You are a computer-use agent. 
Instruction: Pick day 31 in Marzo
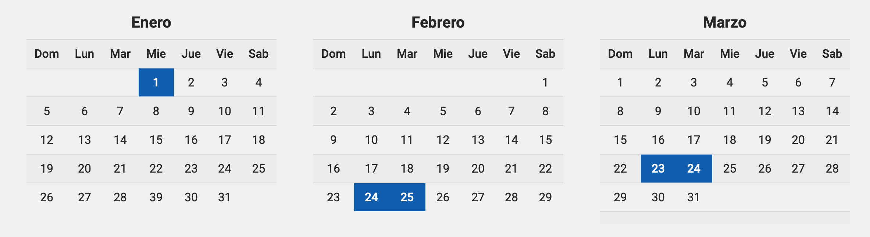[x=694, y=197]
